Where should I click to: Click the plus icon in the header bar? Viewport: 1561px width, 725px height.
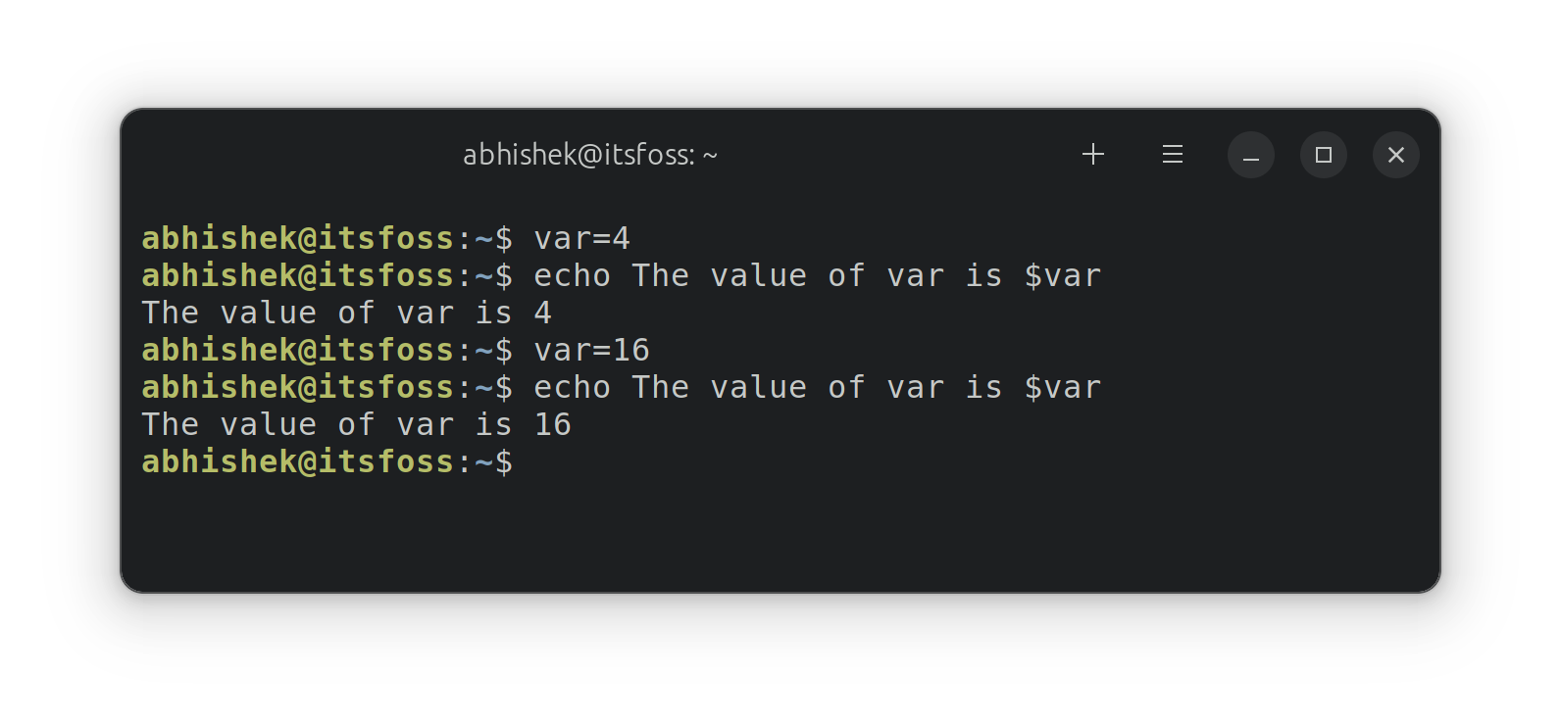click(1092, 154)
